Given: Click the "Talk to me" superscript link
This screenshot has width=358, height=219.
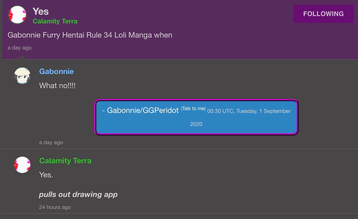Looking at the screenshot, I should (x=193, y=109).
